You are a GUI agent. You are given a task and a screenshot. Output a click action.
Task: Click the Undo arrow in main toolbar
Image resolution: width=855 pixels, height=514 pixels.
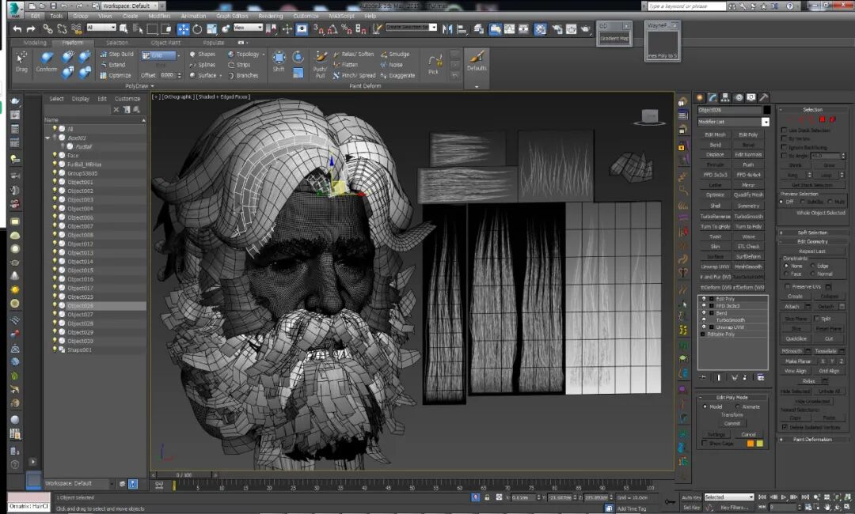pos(17,28)
